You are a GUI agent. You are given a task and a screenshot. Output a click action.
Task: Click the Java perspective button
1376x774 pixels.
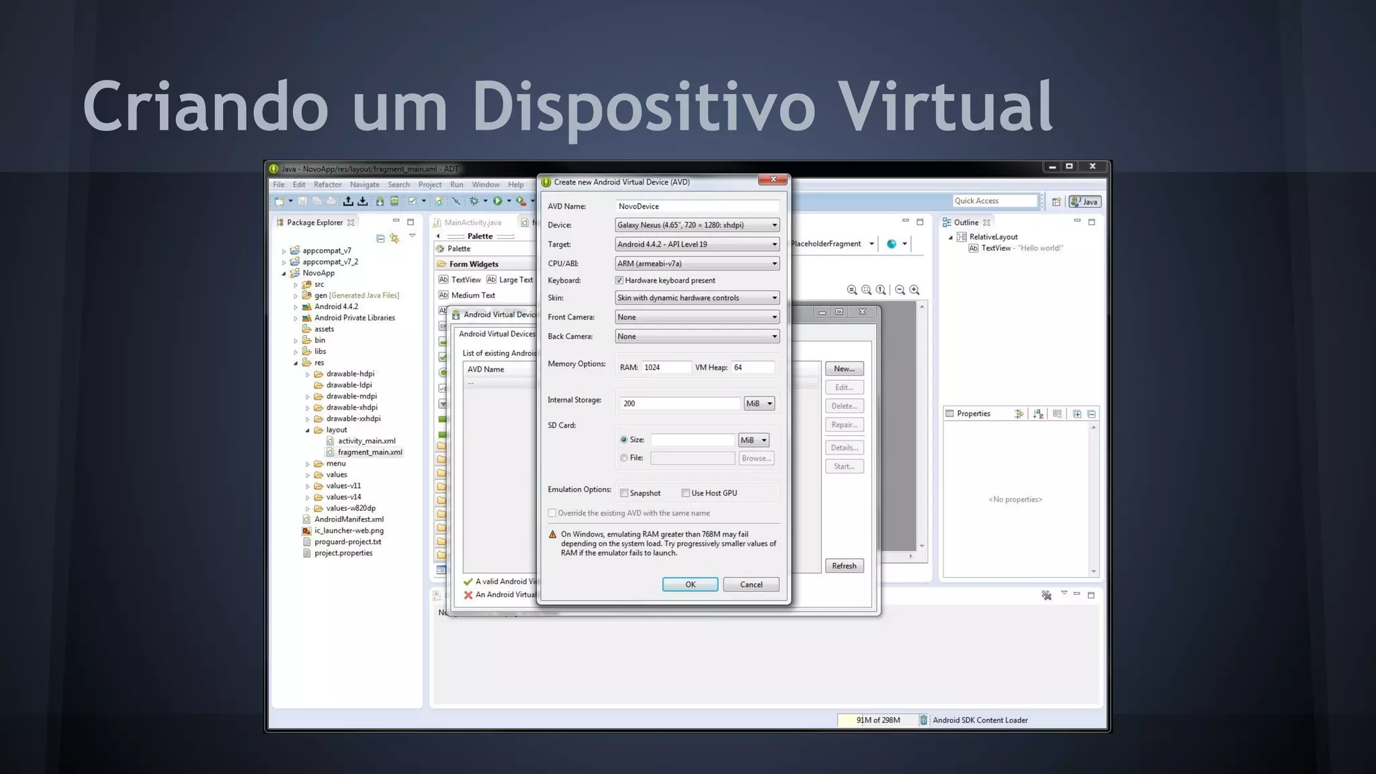click(1084, 202)
